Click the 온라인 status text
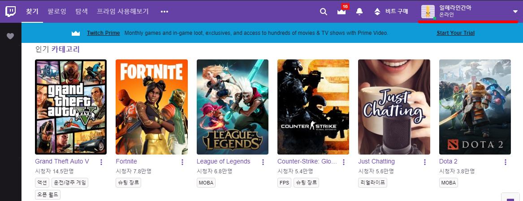This screenshot has height=201, width=523. [447, 15]
